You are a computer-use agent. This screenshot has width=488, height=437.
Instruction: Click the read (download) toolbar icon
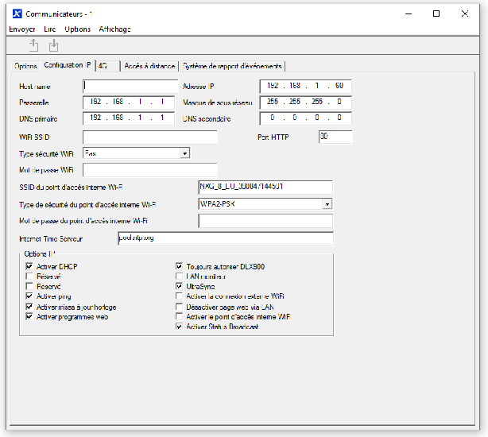(53, 45)
